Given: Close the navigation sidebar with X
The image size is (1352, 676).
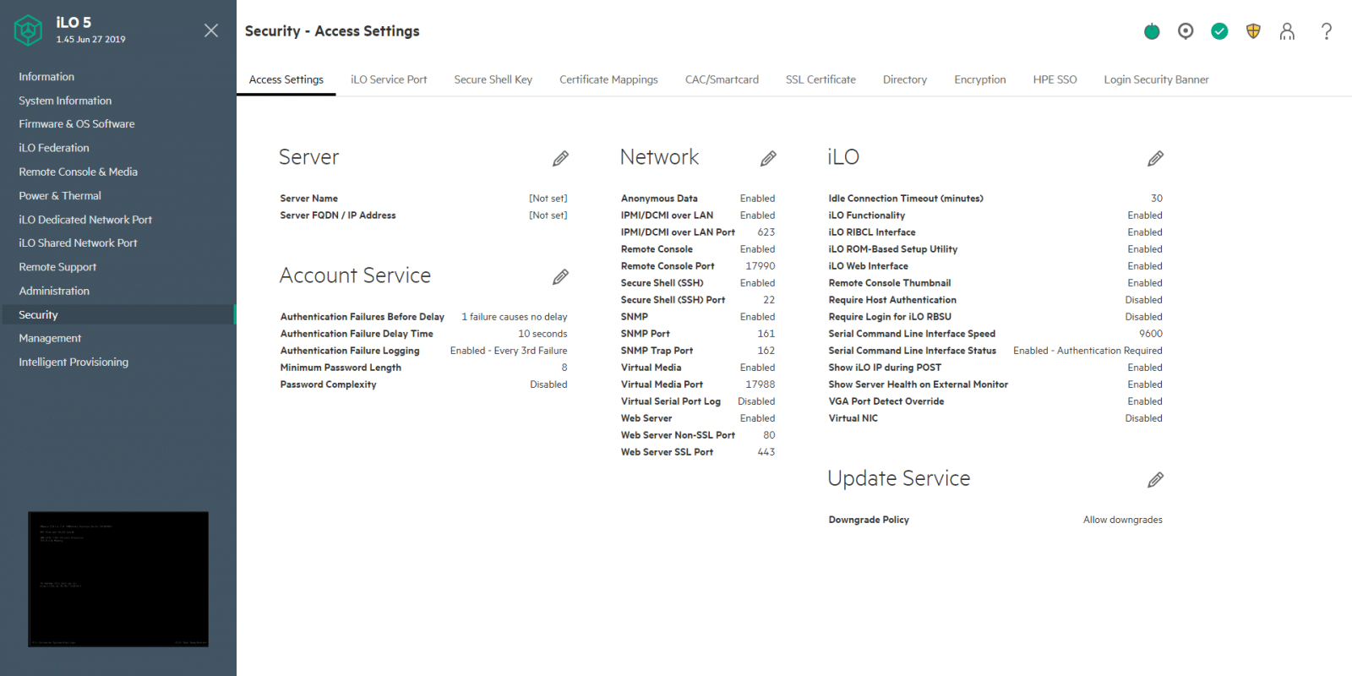Looking at the screenshot, I should (211, 30).
